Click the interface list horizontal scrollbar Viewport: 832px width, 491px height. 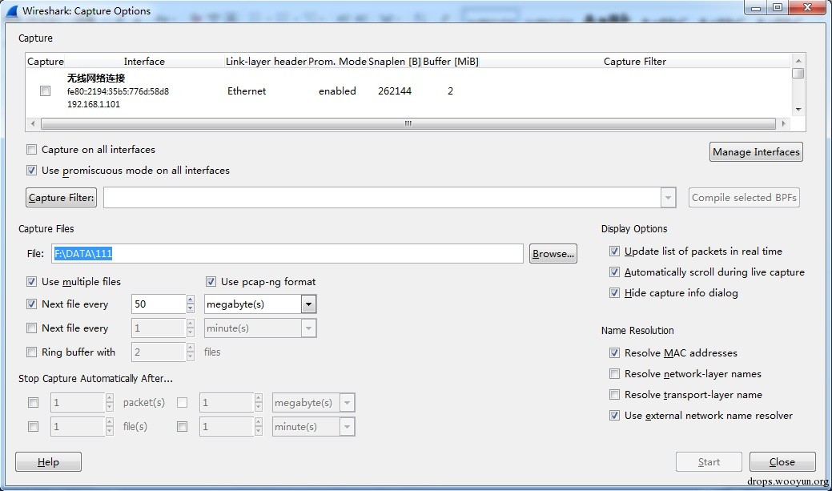click(407, 124)
